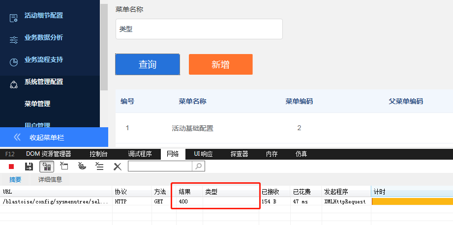Toggle clear entries on navigate icon
This screenshot has height=225, width=453.
coord(99,167)
